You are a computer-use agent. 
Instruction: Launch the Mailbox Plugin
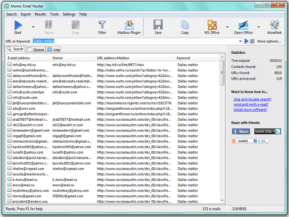click(x=130, y=26)
